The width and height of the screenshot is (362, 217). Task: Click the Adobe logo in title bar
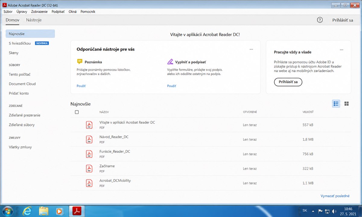(x=4, y=5)
